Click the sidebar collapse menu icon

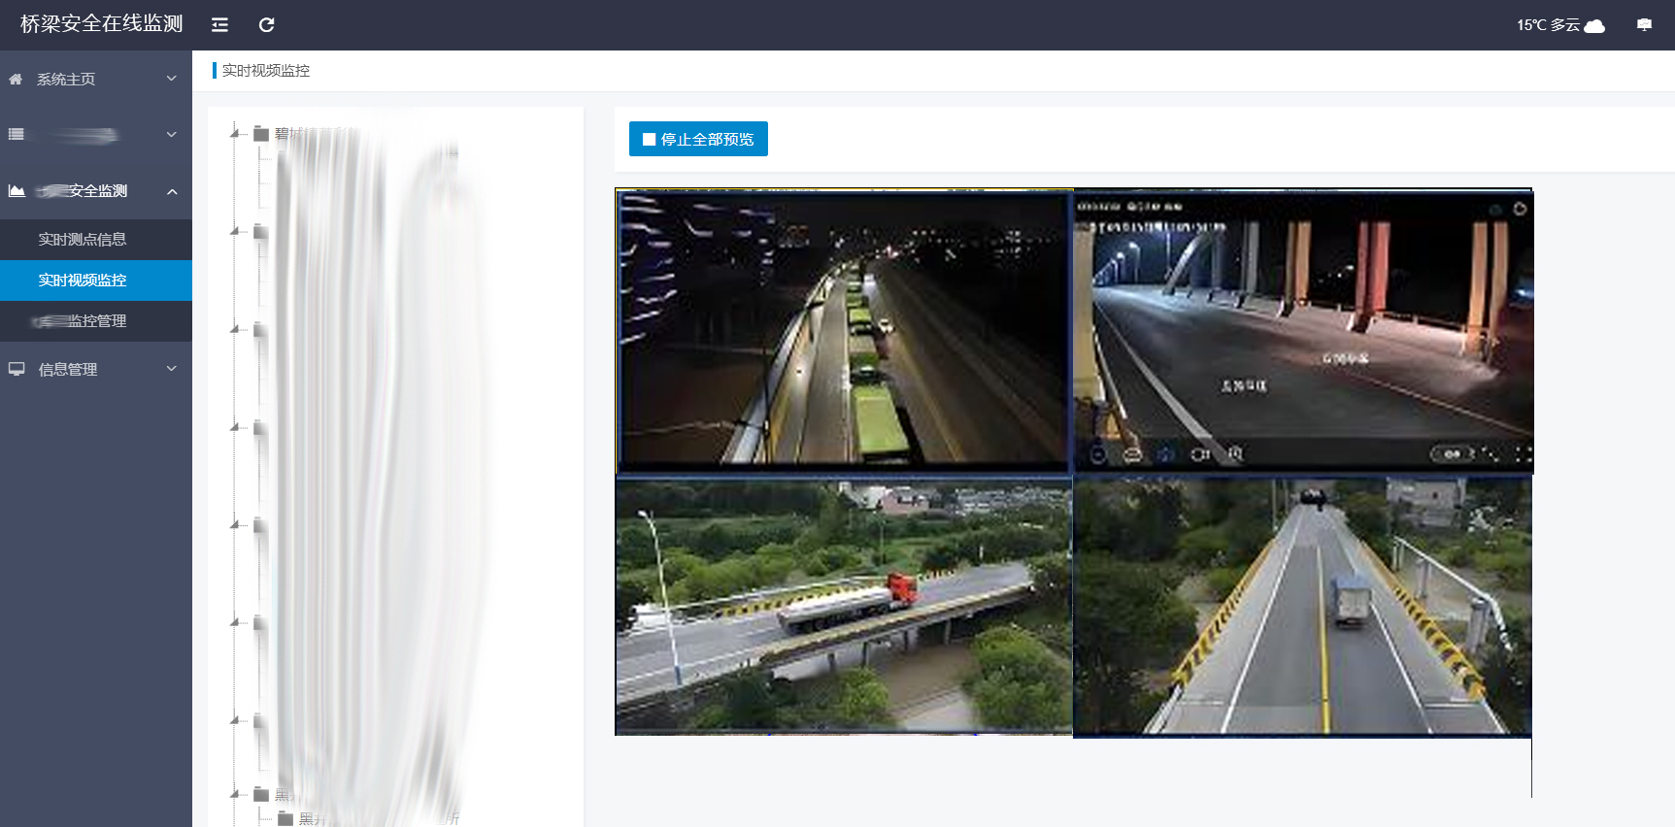(x=220, y=25)
